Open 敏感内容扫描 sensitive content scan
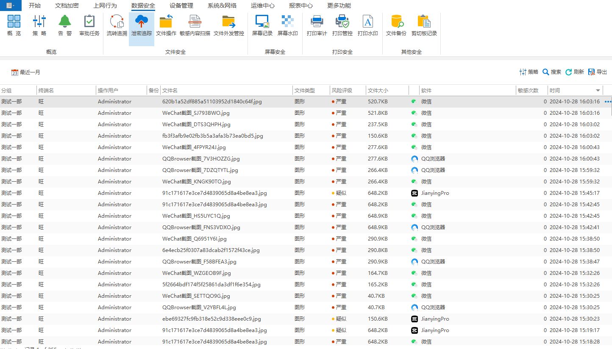 tap(195, 25)
